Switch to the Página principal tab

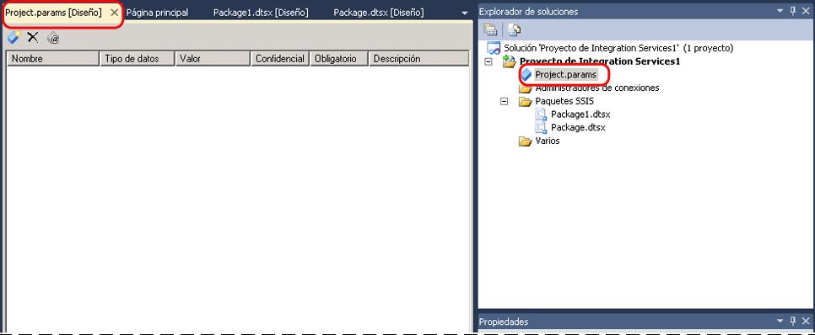click(157, 13)
